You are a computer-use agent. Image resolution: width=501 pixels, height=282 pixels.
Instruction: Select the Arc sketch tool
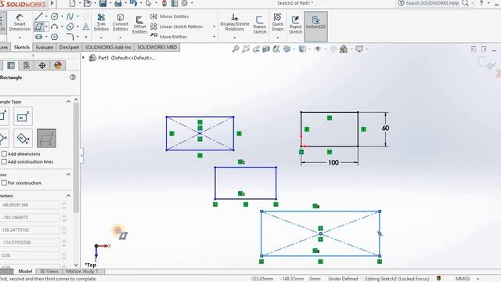pos(54,27)
